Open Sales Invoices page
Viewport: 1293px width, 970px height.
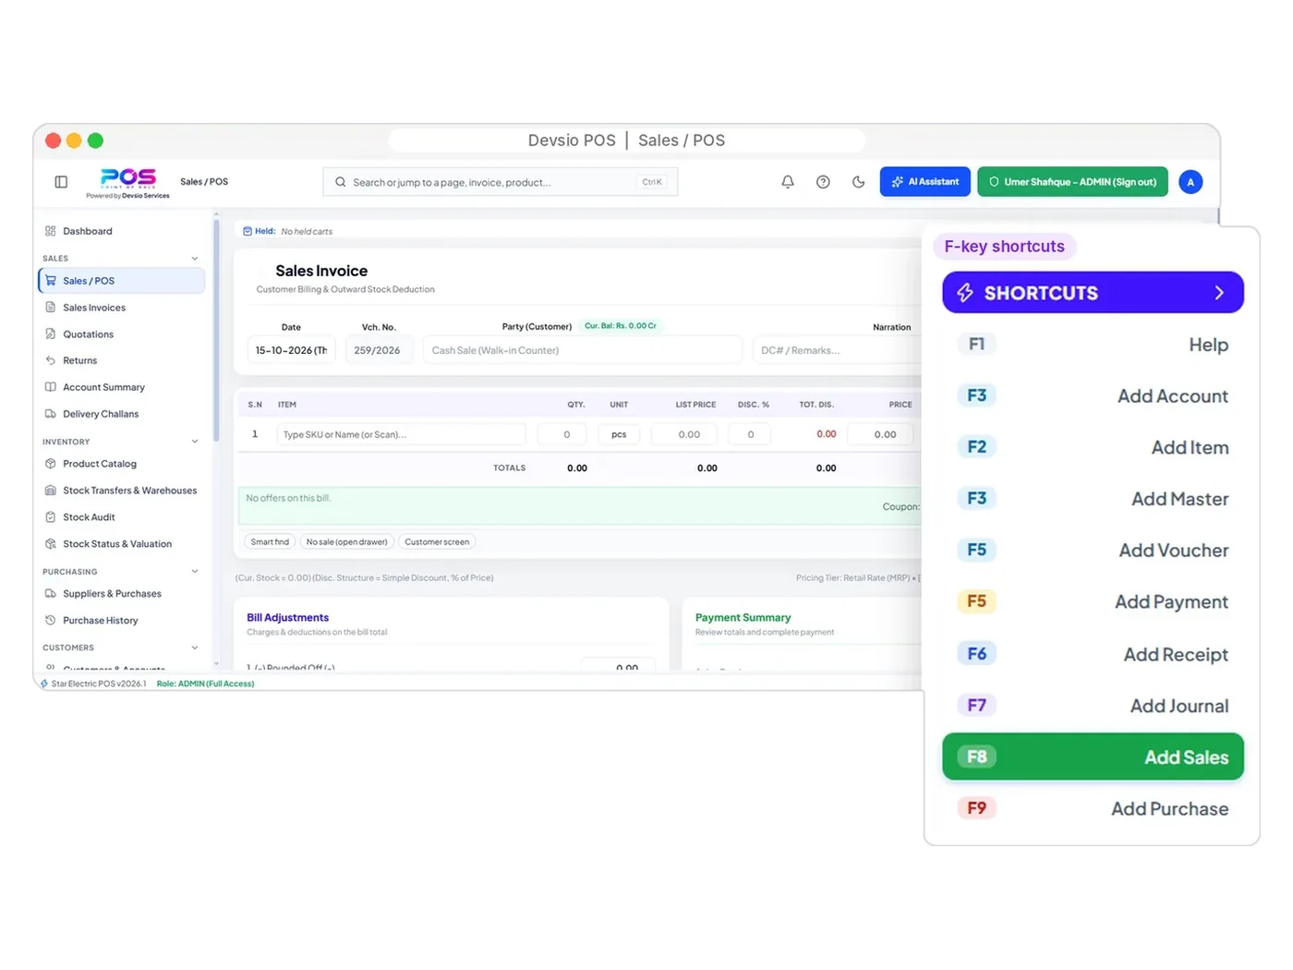click(x=94, y=308)
